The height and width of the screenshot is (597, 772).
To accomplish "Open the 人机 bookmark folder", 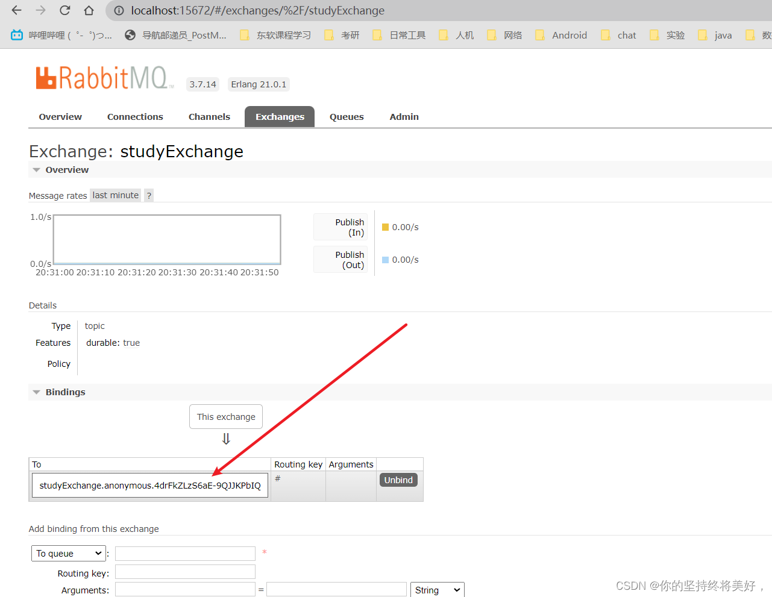I will [x=456, y=35].
